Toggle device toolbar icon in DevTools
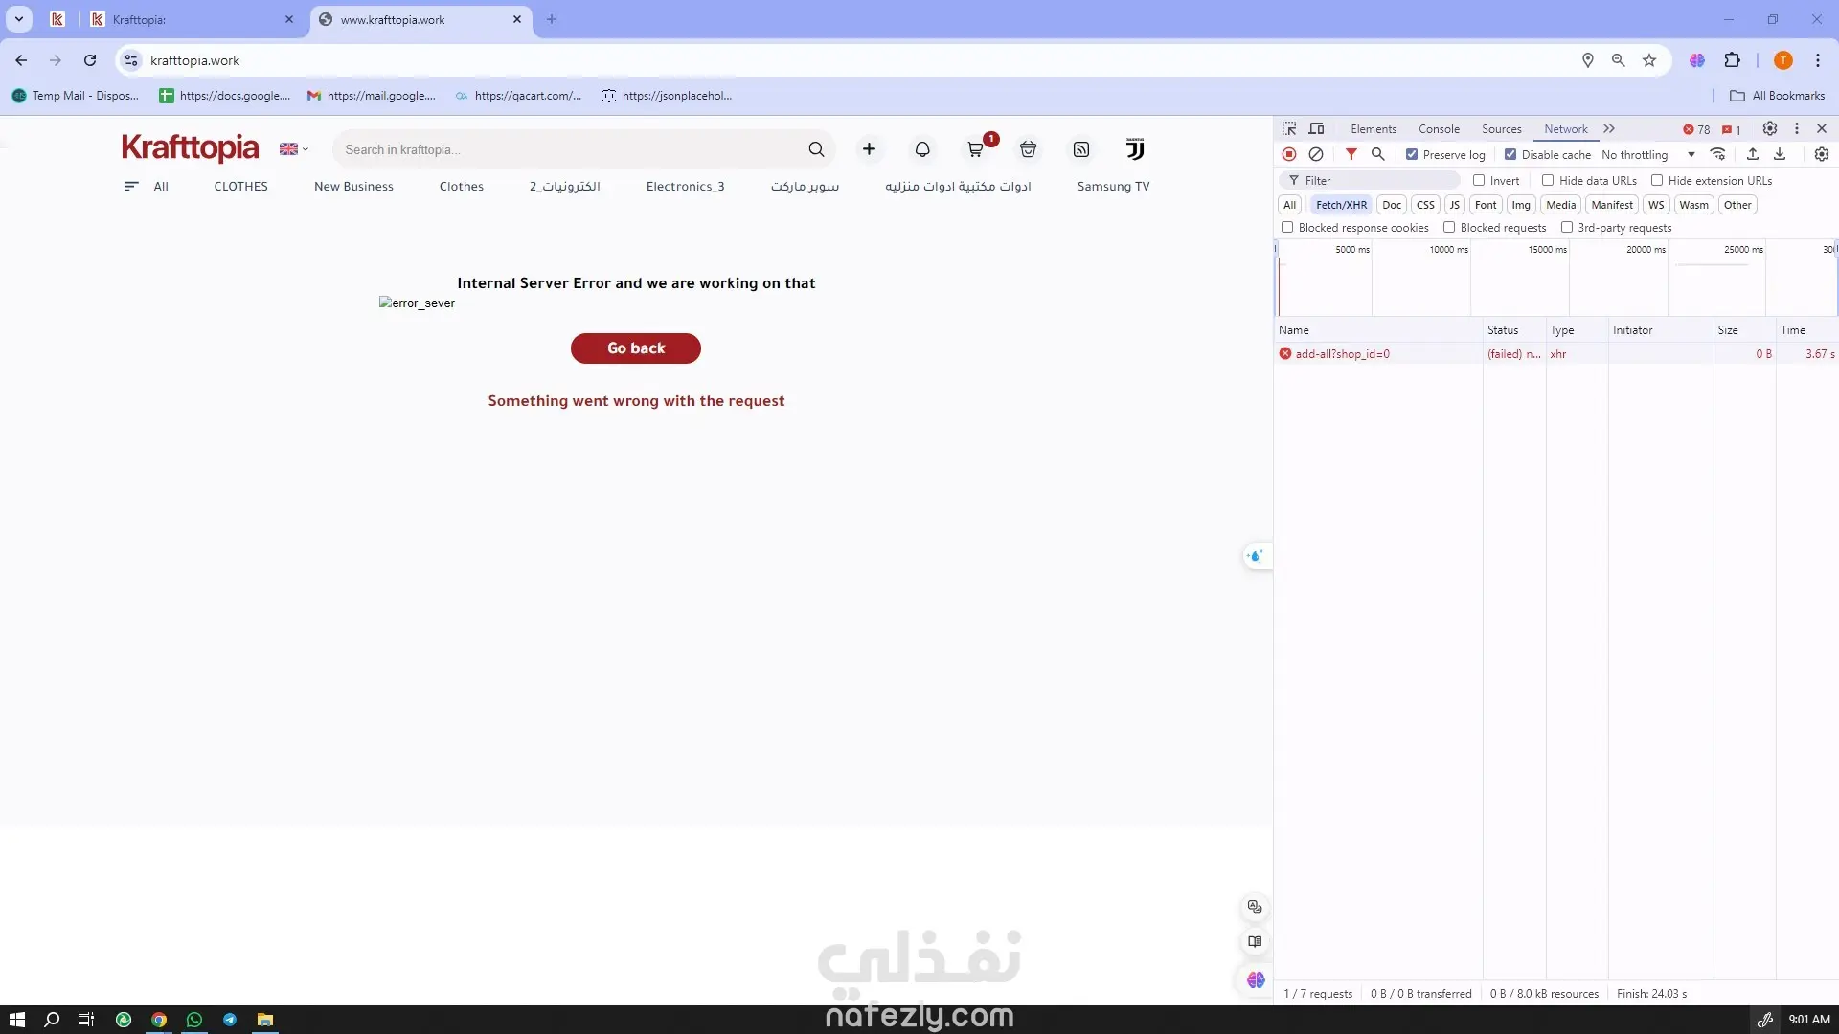 pyautogui.click(x=1317, y=128)
